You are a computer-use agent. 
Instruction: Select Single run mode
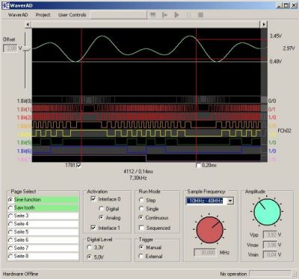141,209
